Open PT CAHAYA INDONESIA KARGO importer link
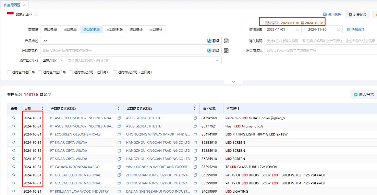 pyautogui.click(x=75, y=167)
